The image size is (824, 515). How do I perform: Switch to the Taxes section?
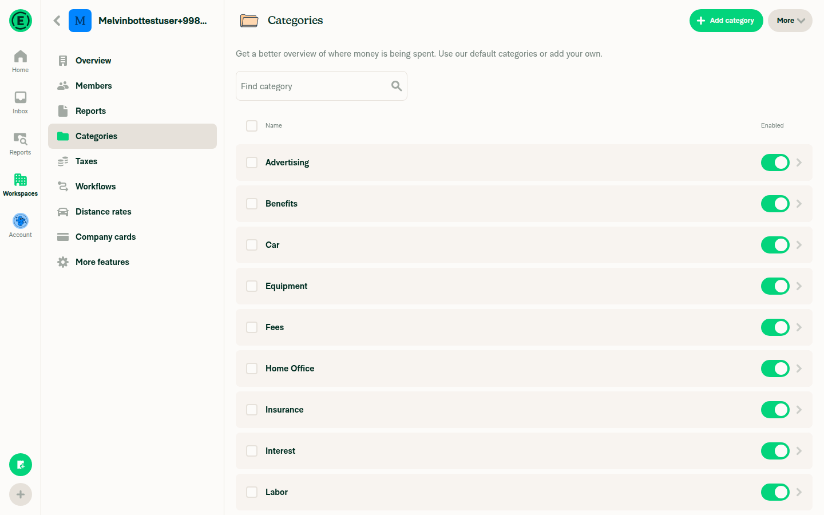pyautogui.click(x=86, y=161)
